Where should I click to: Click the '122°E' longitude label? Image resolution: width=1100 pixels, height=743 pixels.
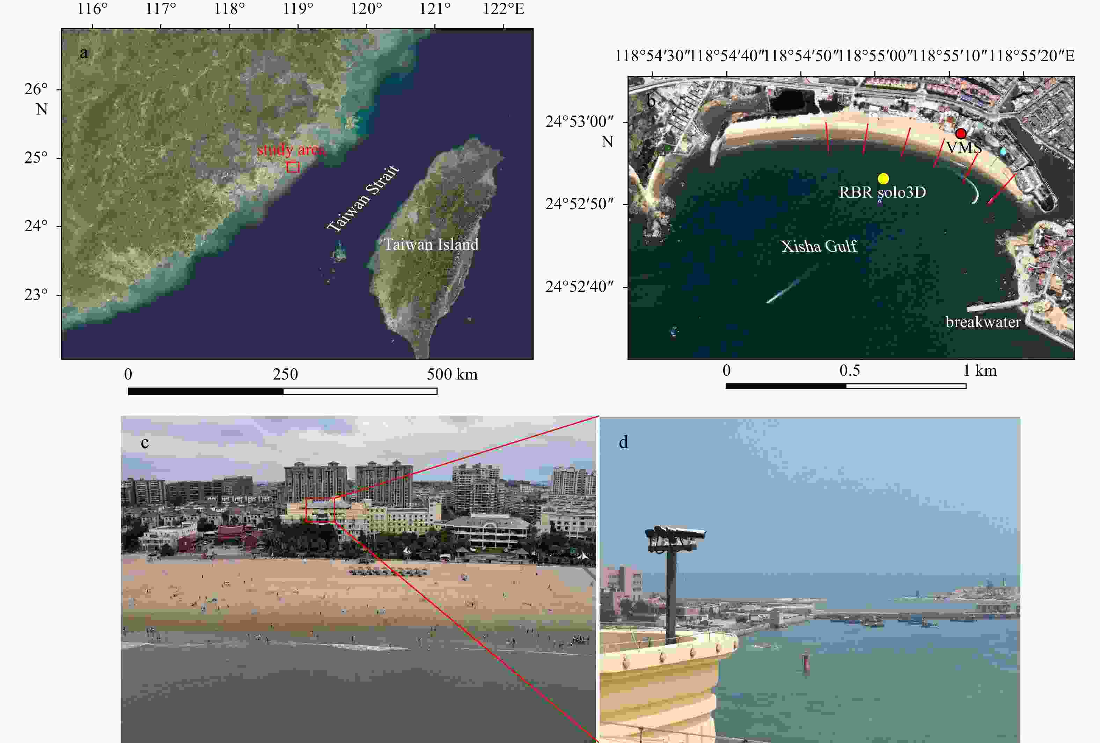(x=504, y=9)
